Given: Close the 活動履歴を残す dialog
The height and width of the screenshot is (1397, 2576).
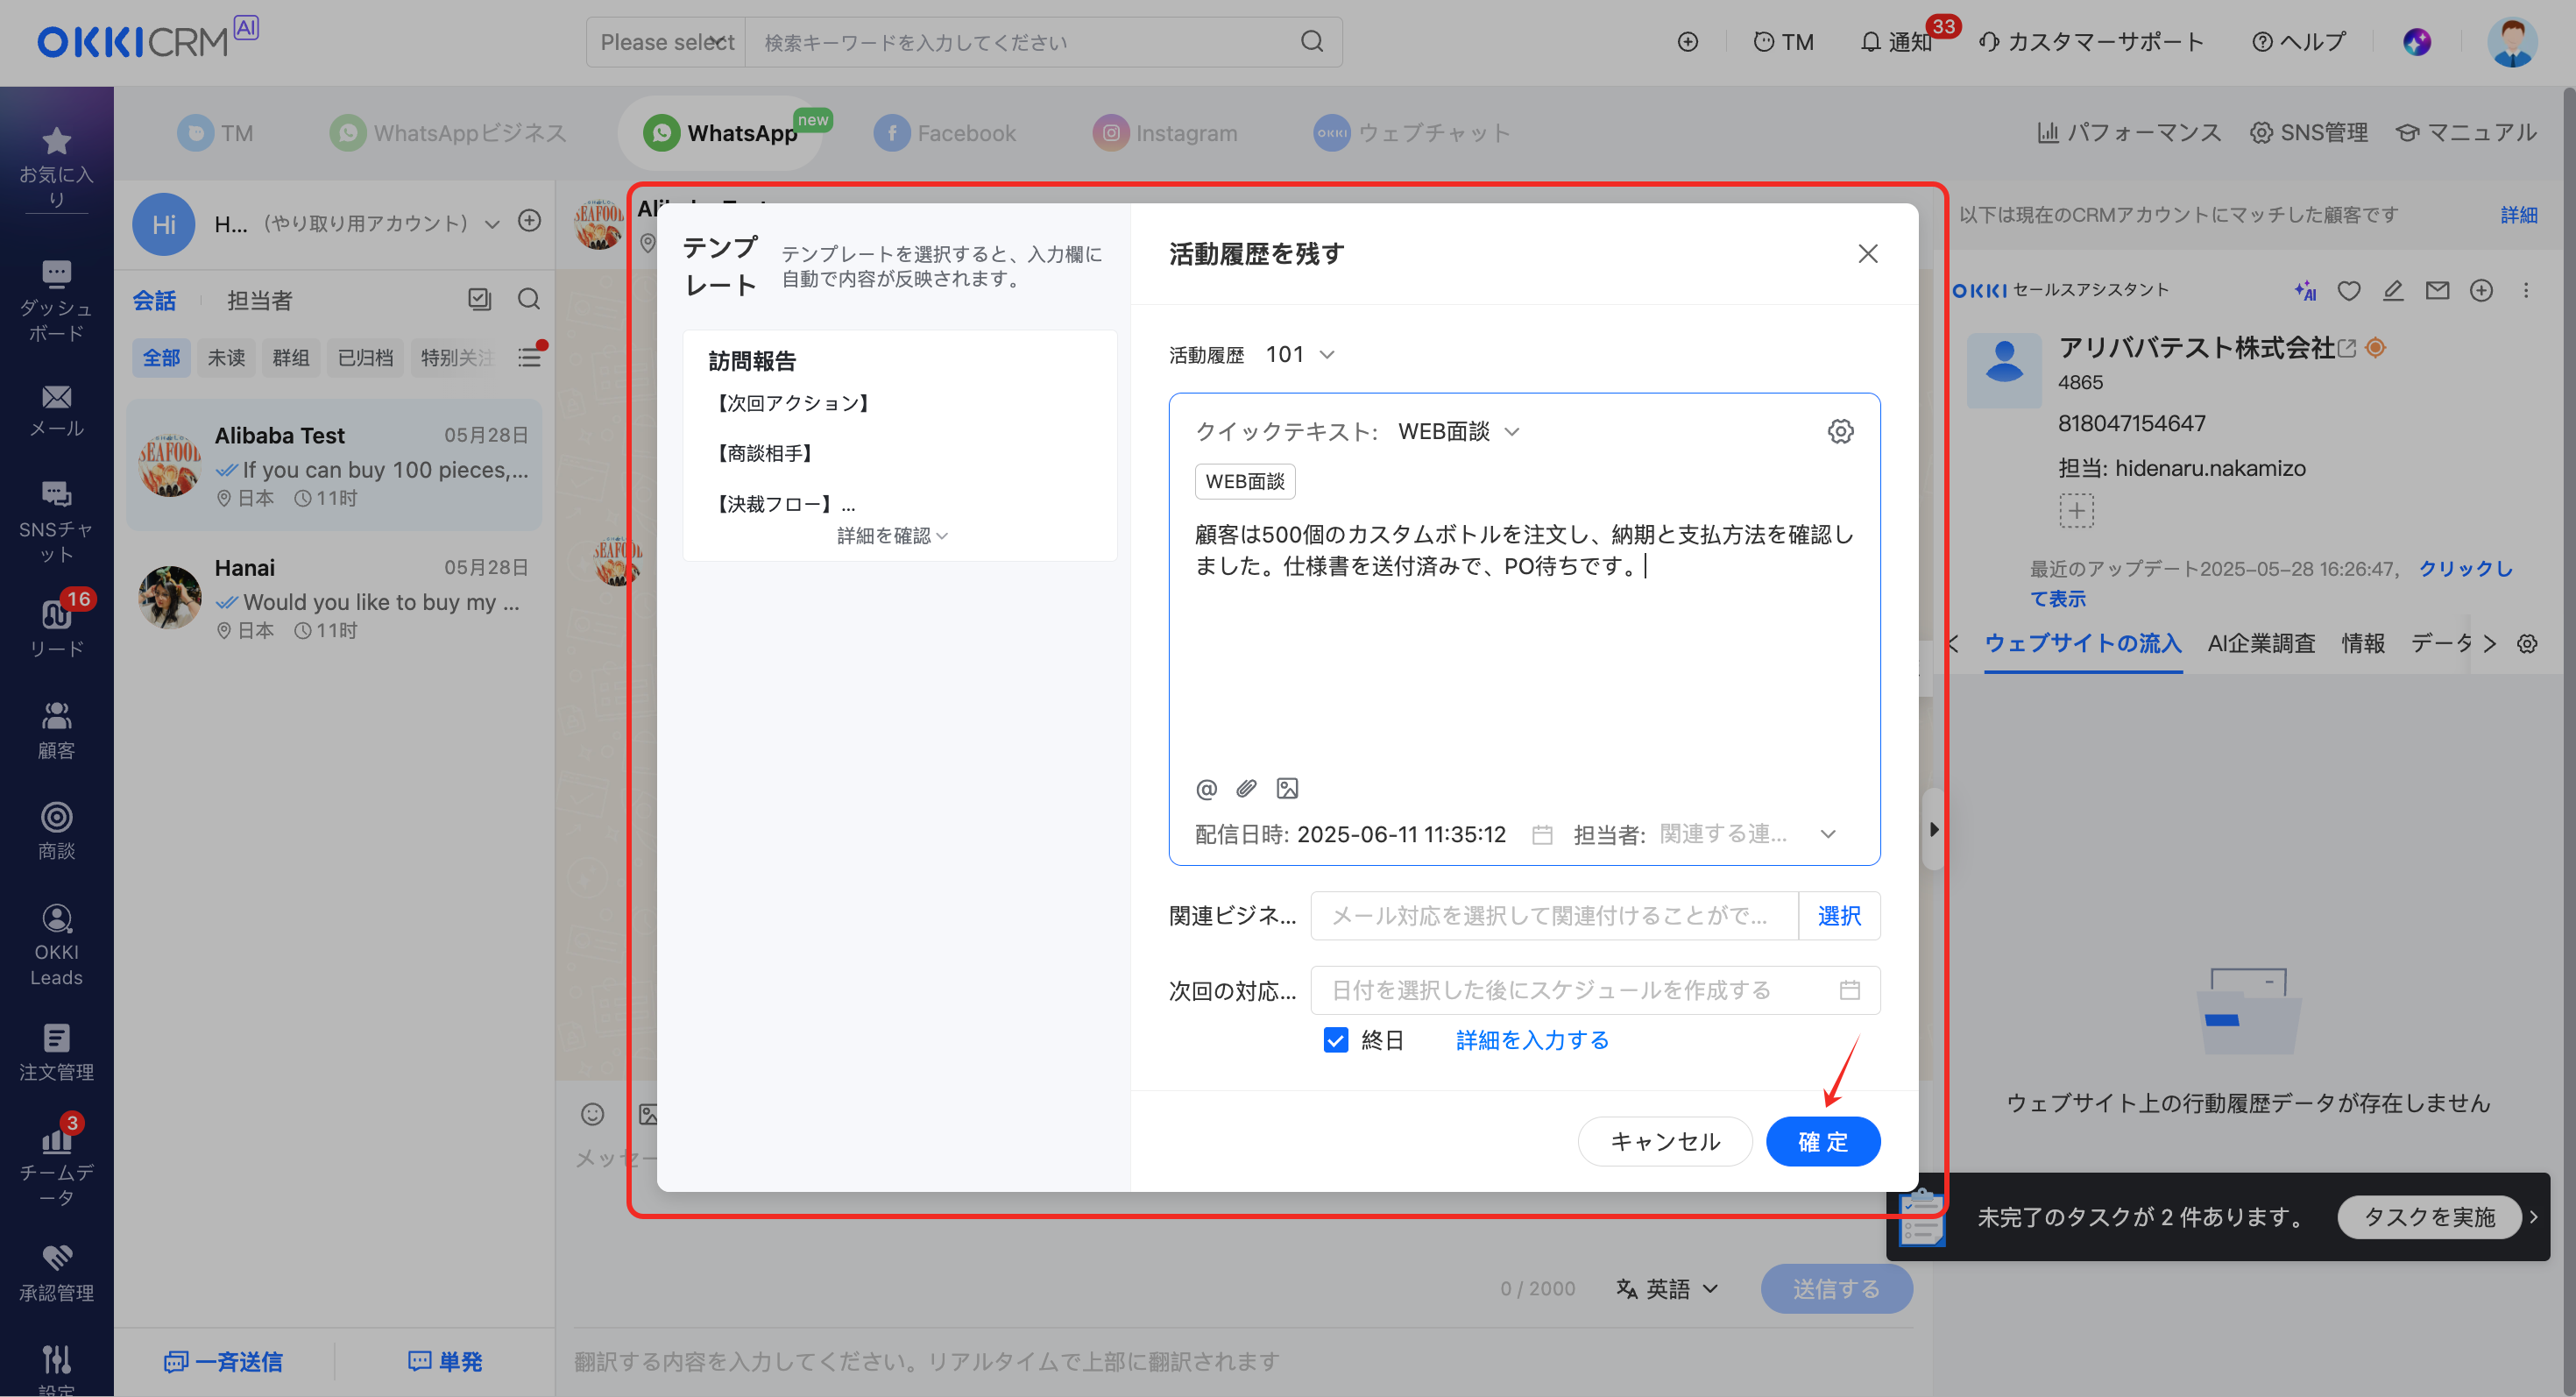Looking at the screenshot, I should click(1867, 253).
